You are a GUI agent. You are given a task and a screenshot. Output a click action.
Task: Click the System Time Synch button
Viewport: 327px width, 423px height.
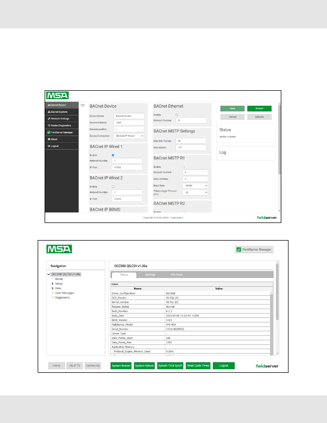point(170,366)
